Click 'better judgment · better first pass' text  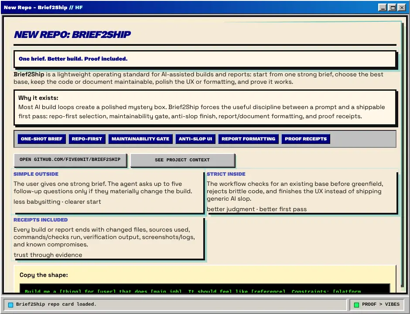point(256,209)
